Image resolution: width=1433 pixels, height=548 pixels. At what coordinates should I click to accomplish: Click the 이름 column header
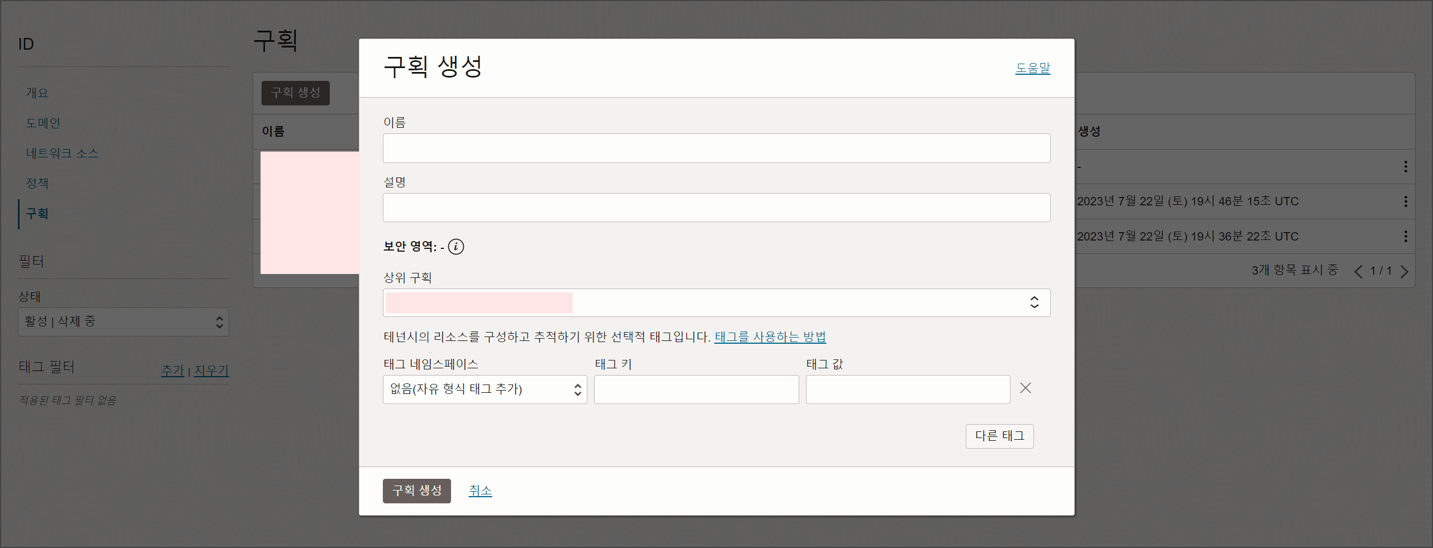(x=273, y=132)
